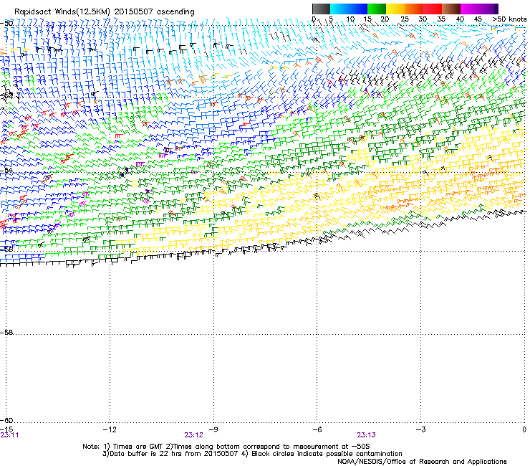Click the 23:12 time stamp
530x466 pixels.
(x=193, y=435)
